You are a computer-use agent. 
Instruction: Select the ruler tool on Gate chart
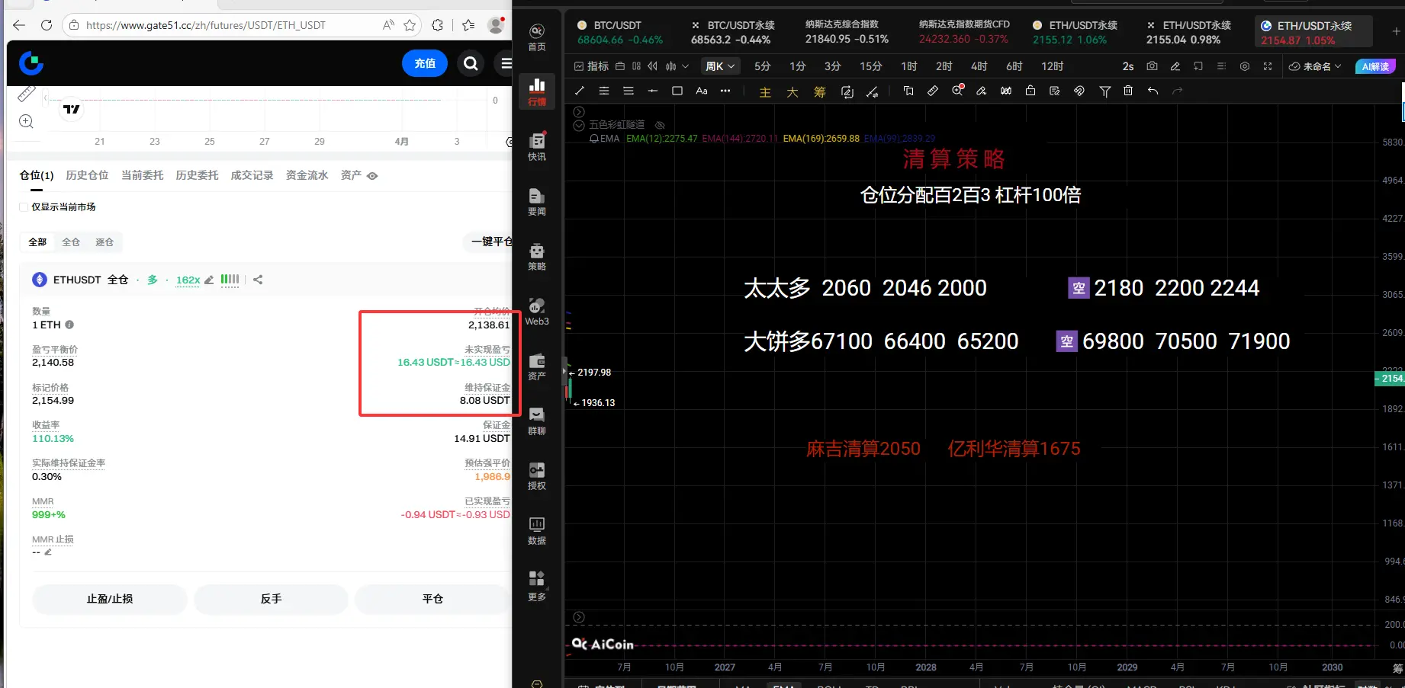point(26,94)
